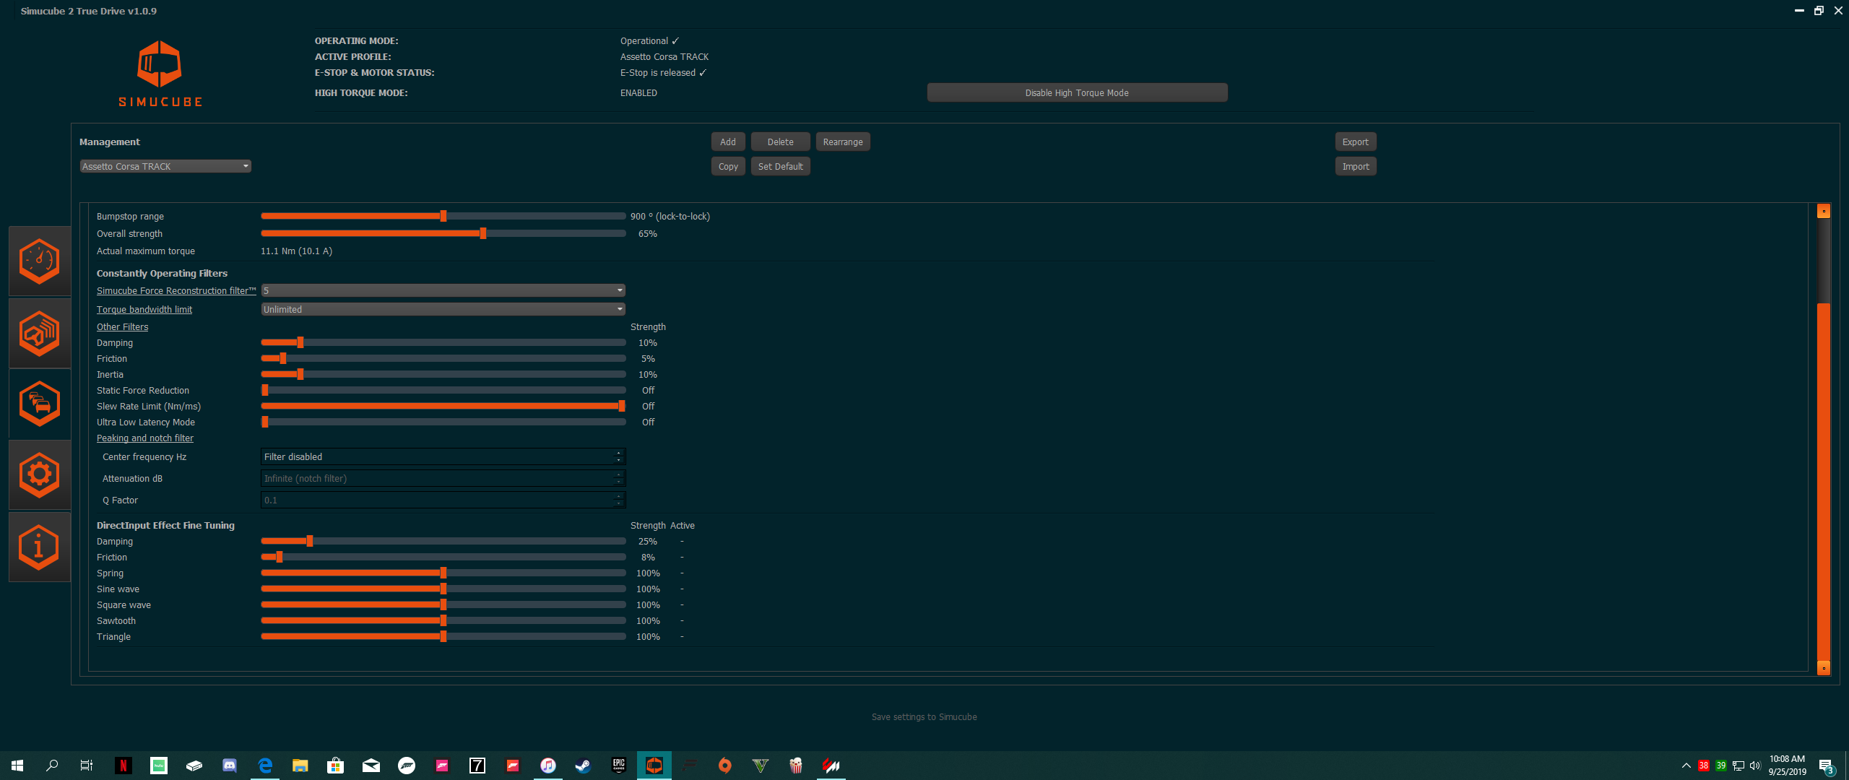1849x780 pixels.
Task: Click the Other Filters Damping slider
Action: pos(443,342)
